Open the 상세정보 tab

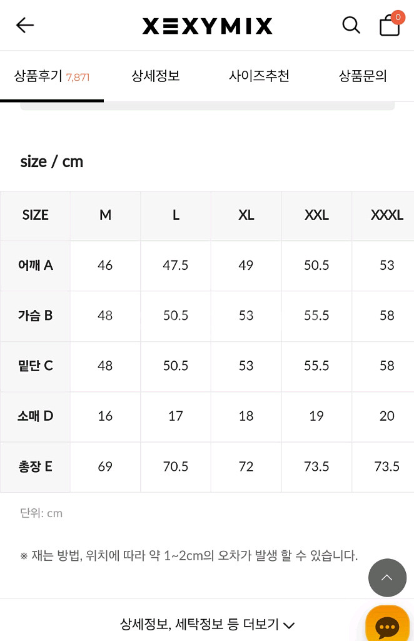(x=156, y=76)
